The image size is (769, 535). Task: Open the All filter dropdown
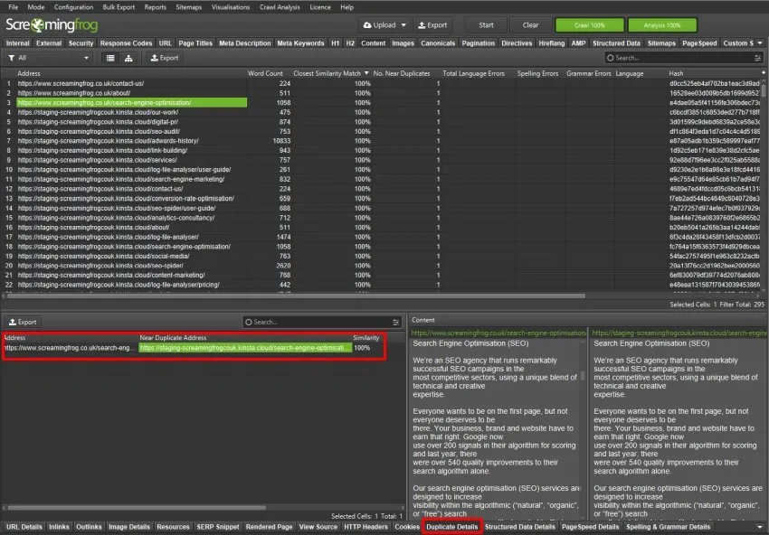click(87, 57)
